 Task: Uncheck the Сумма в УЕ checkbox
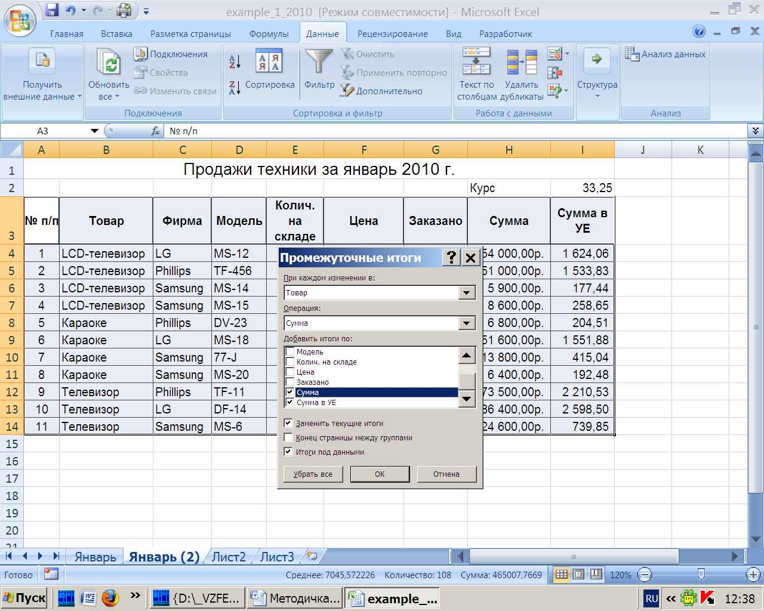[290, 402]
